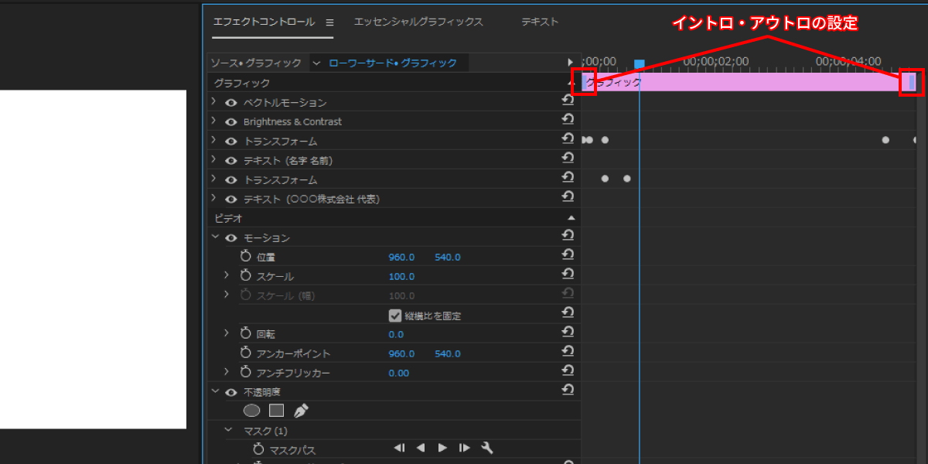The height and width of the screenshot is (464, 928).
Task: Toggle eye for トランスフォーム above テキスト (名字 名前)
Action: pyautogui.click(x=230, y=141)
